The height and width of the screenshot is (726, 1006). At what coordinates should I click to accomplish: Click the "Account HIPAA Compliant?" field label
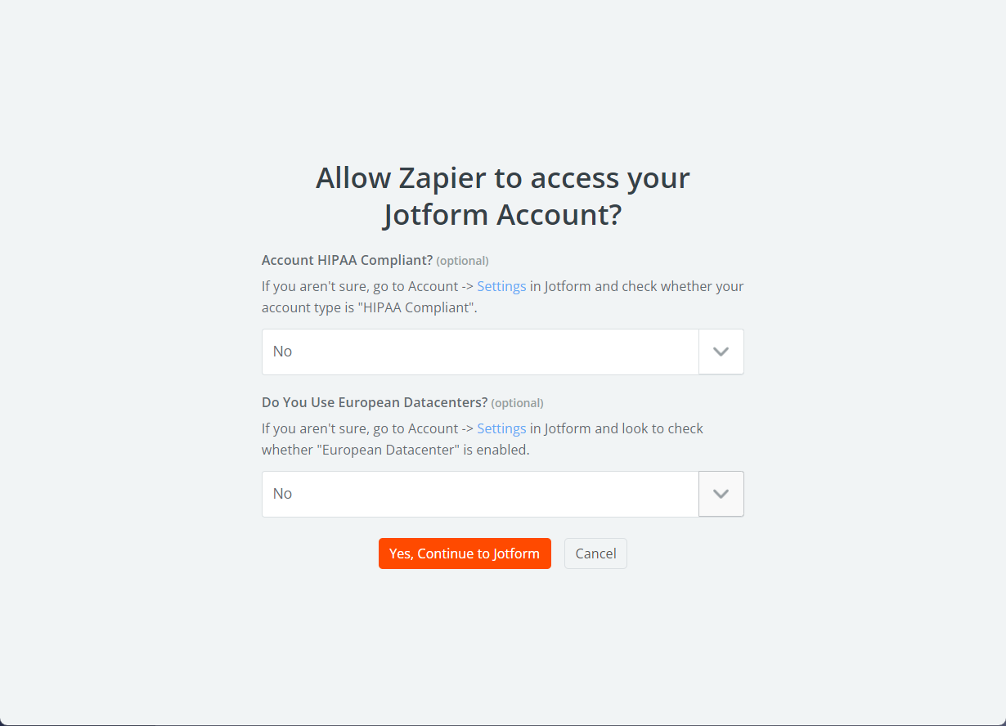pyautogui.click(x=347, y=260)
